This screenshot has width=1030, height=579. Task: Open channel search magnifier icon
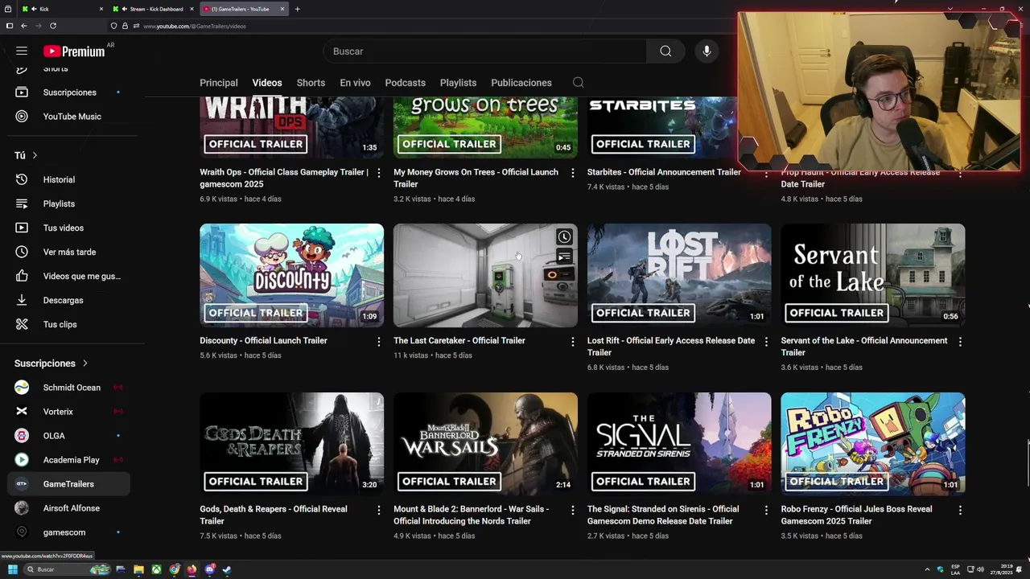578,82
